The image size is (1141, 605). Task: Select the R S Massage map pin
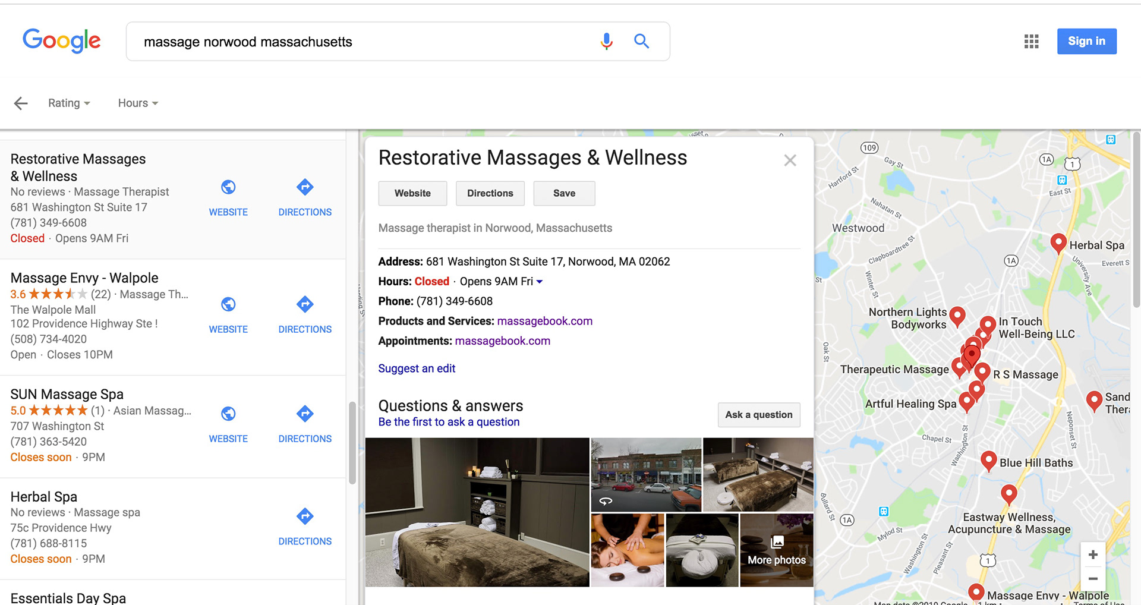(x=982, y=373)
